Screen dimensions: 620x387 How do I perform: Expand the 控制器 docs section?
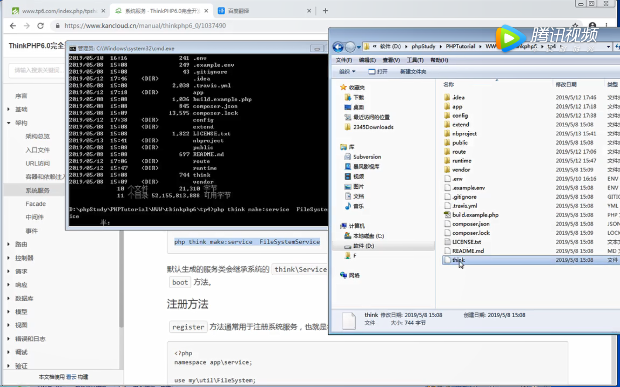(x=8, y=258)
